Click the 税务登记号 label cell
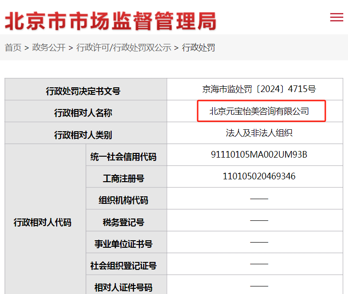Image resolution: width=348 pixels, height=294 pixels. pos(123,222)
